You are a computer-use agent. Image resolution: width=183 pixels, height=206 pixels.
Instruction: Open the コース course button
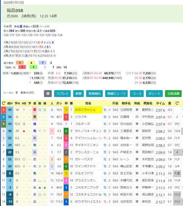click(x=137, y=94)
